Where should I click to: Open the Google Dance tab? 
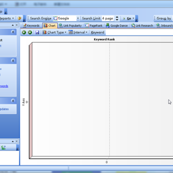(x=117, y=25)
